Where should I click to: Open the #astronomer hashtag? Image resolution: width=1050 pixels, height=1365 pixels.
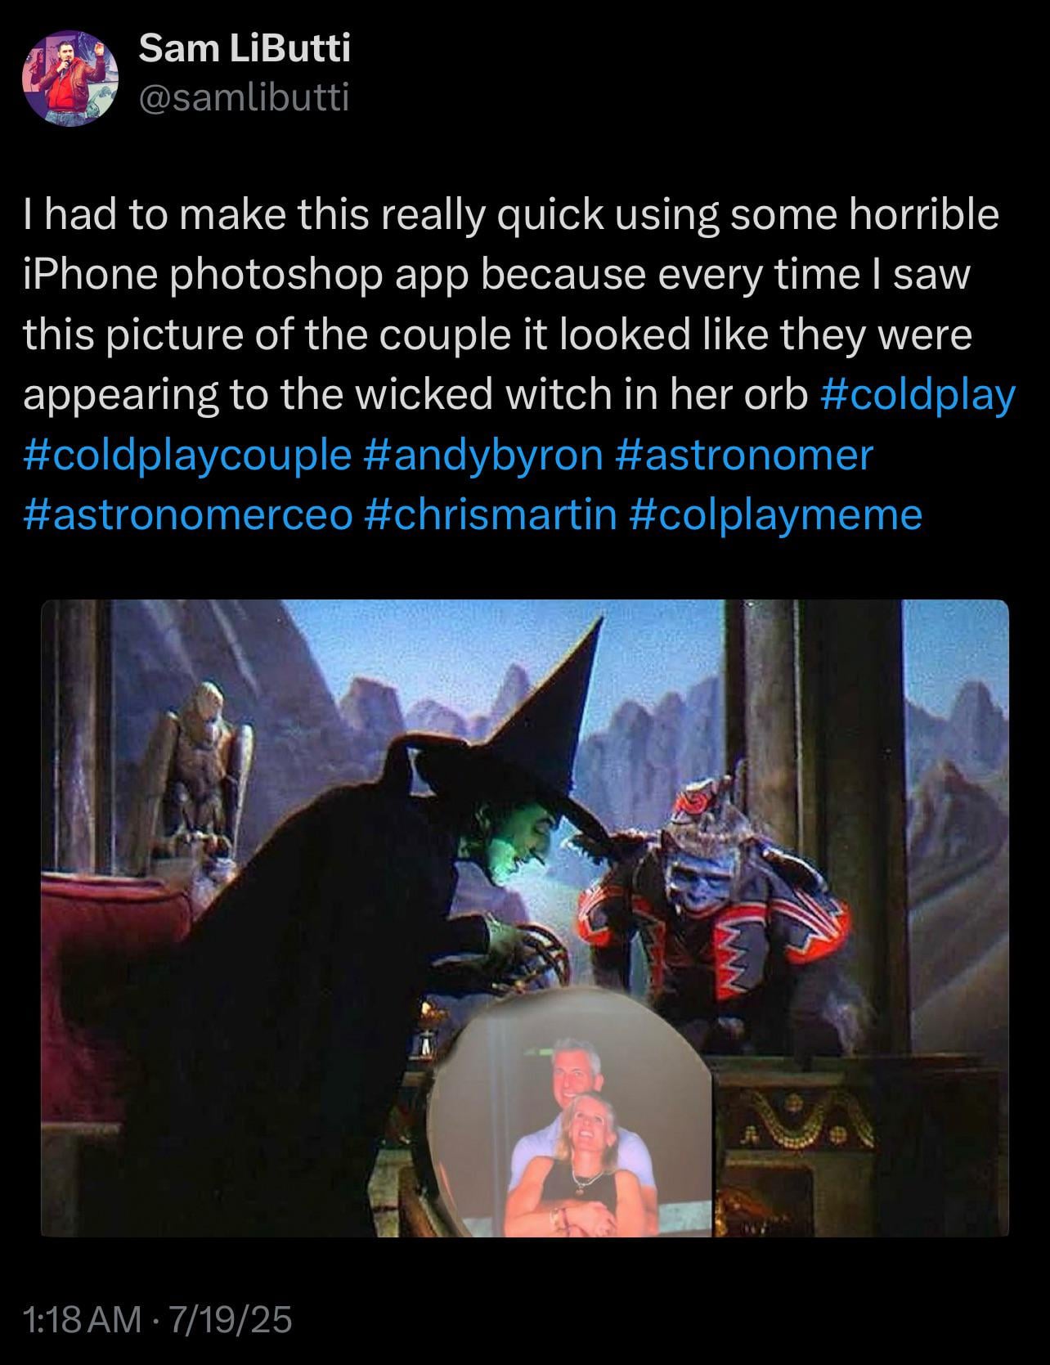(742, 455)
